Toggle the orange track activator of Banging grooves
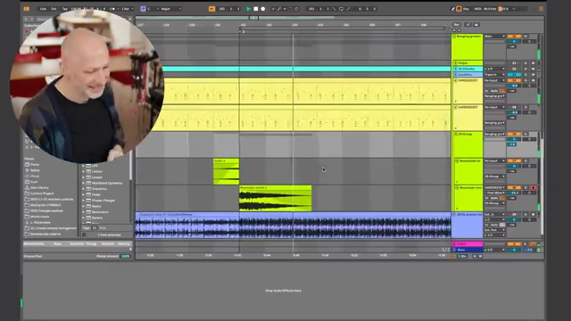The height and width of the screenshot is (321, 571). click(x=514, y=37)
